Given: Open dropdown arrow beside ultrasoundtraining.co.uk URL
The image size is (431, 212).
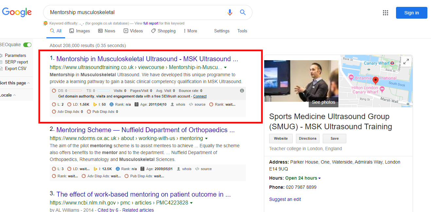Looking at the screenshot, I should pos(225,67).
